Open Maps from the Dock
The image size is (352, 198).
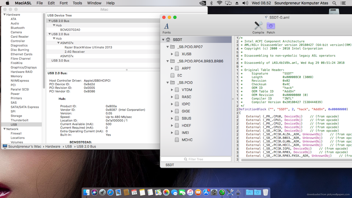(x=158, y=192)
